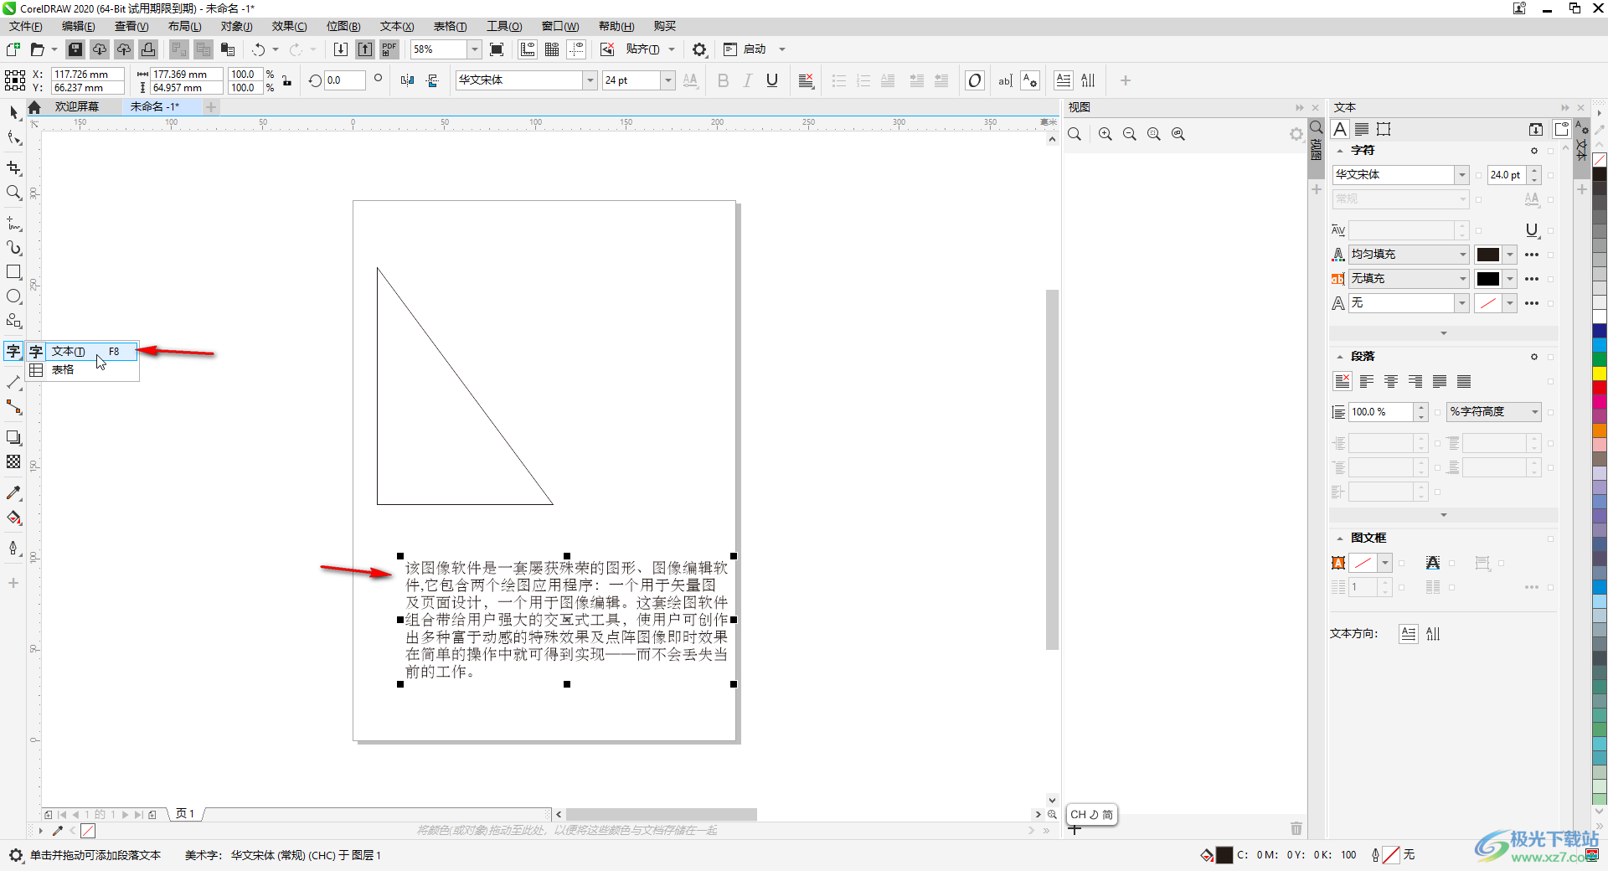Add a new document tab with plus
1608x871 pixels.
point(211,106)
